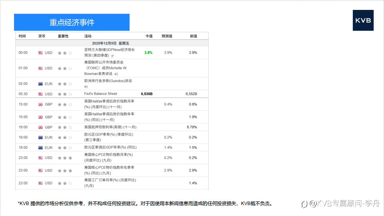The image size is (384, 216).
Task: Click the '货币' column header
Action: (42, 36)
